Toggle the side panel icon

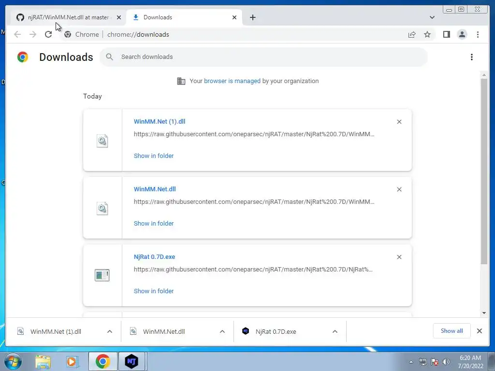point(446,34)
